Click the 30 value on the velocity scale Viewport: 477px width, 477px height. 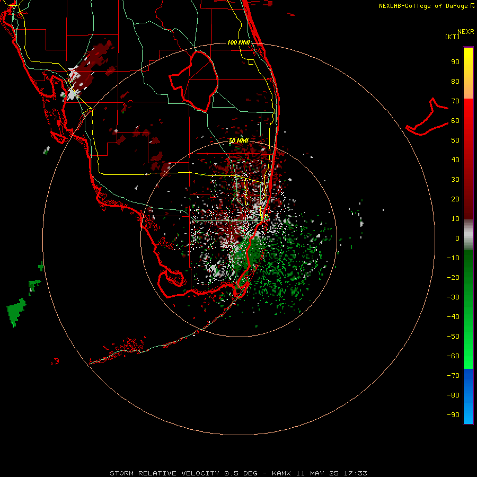[455, 180]
